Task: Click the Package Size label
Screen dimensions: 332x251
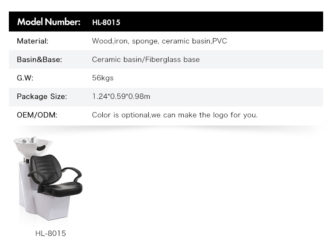Action: (x=42, y=97)
